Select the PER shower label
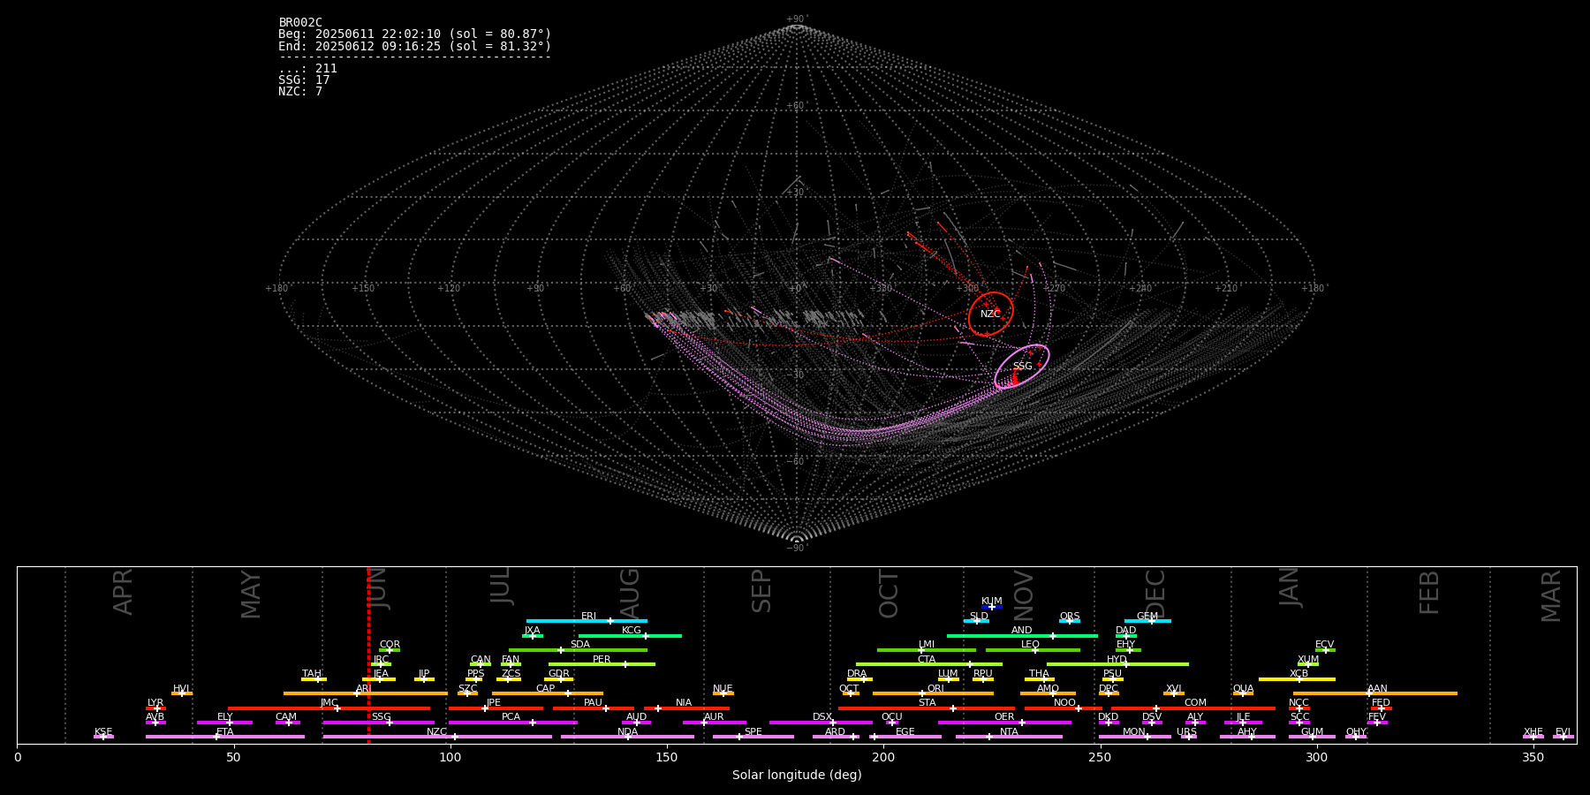 pos(602,660)
